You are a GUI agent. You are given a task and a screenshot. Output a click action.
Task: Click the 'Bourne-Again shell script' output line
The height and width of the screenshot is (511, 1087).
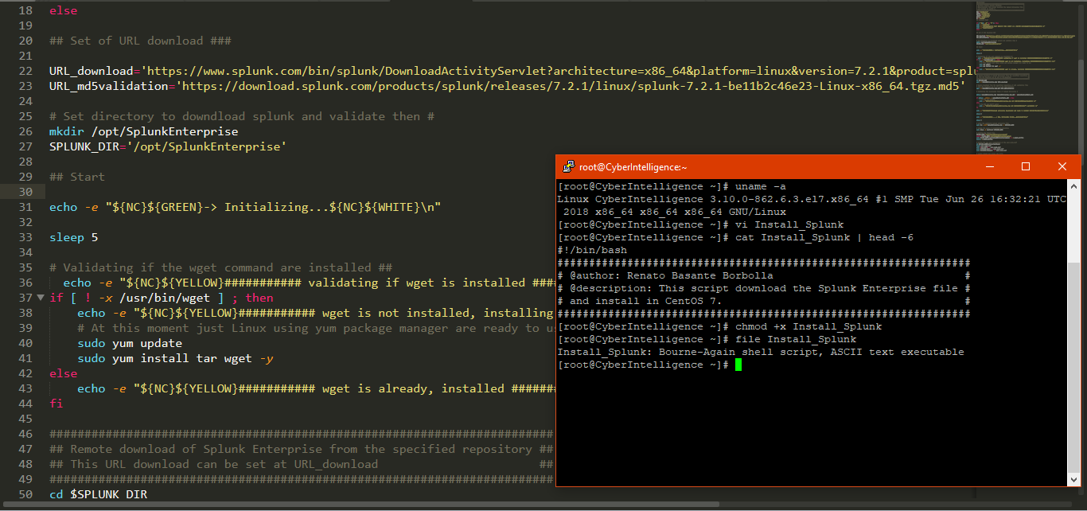[x=761, y=352]
